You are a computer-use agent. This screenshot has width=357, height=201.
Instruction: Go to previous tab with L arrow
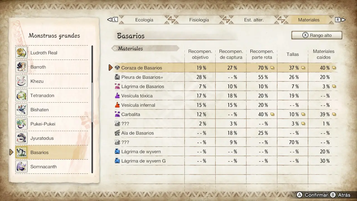(x=113, y=20)
